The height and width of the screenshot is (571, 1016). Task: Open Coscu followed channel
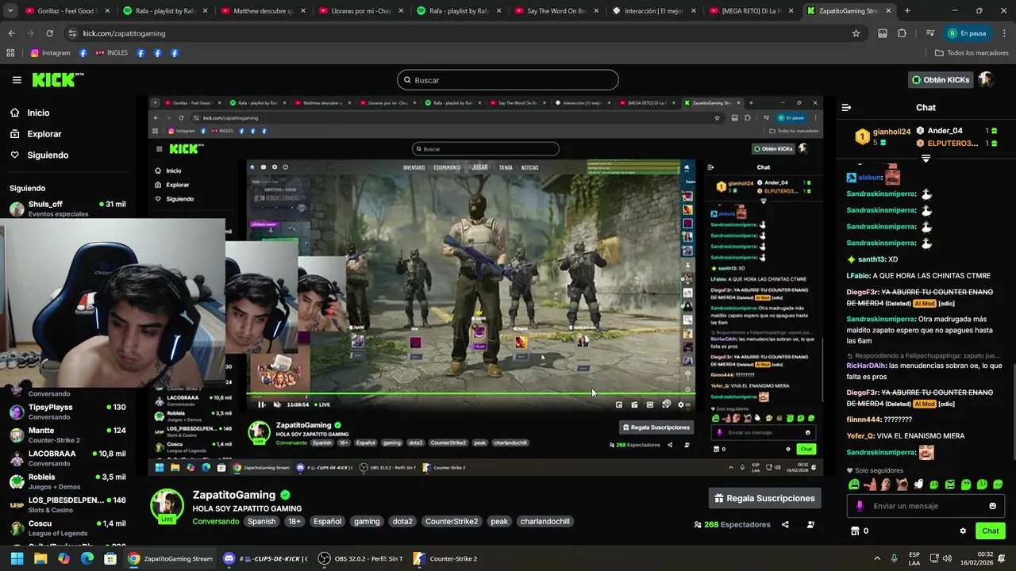[x=67, y=528]
